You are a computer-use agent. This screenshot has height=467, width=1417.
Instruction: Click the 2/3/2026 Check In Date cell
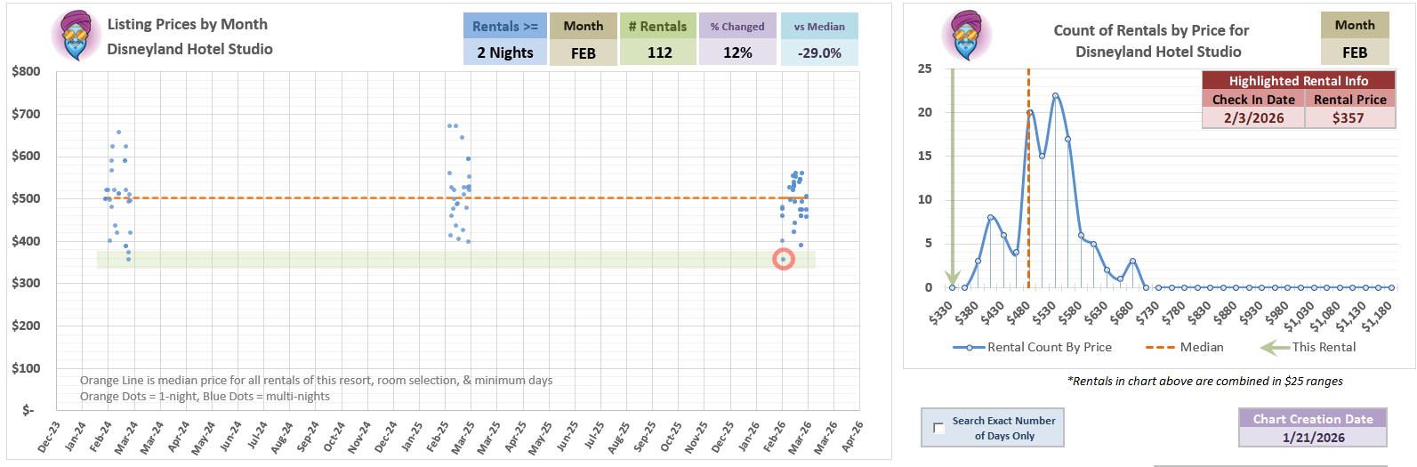(1252, 117)
